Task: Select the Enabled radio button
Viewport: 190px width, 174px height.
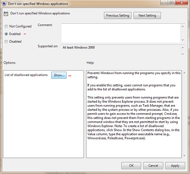Action: coord(6,34)
